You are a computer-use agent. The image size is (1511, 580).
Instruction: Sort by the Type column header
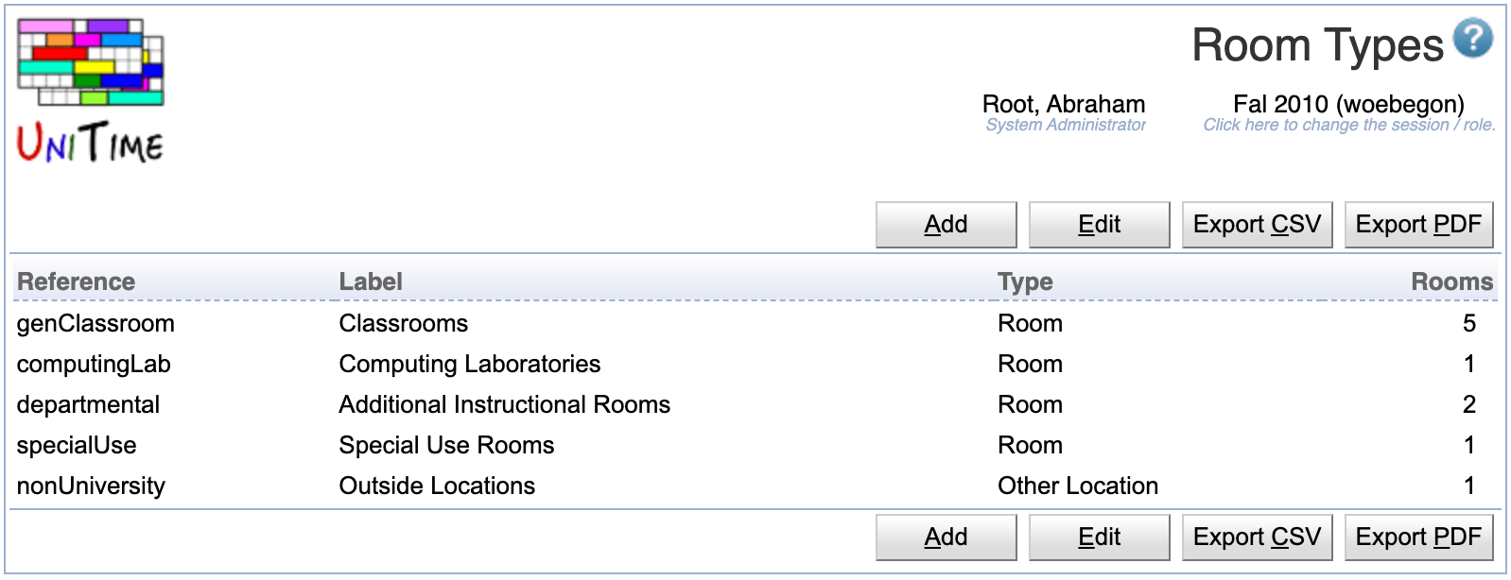(x=1024, y=281)
